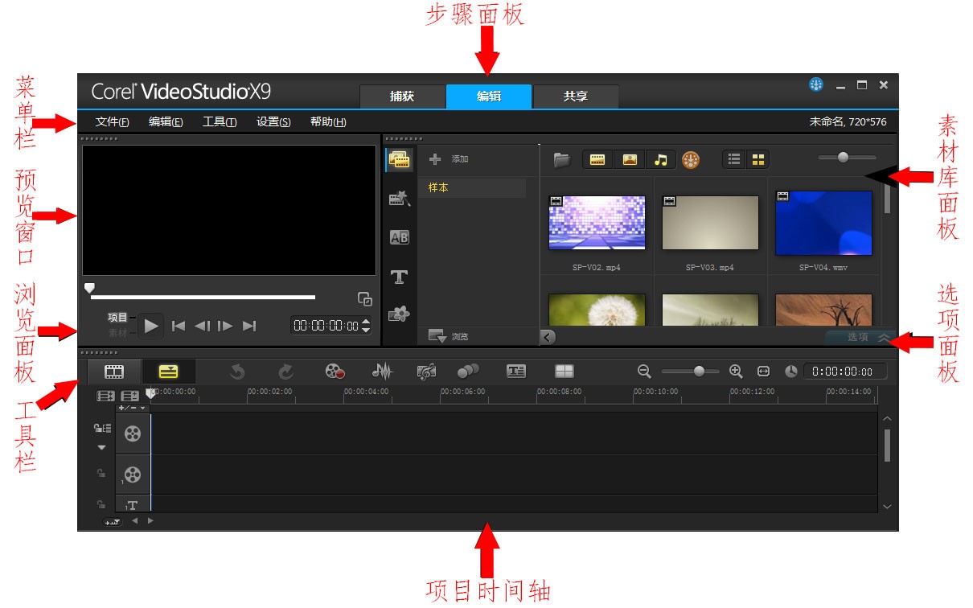The image size is (973, 608).
Task: Switch library to thumbnail view
Action: 757,159
